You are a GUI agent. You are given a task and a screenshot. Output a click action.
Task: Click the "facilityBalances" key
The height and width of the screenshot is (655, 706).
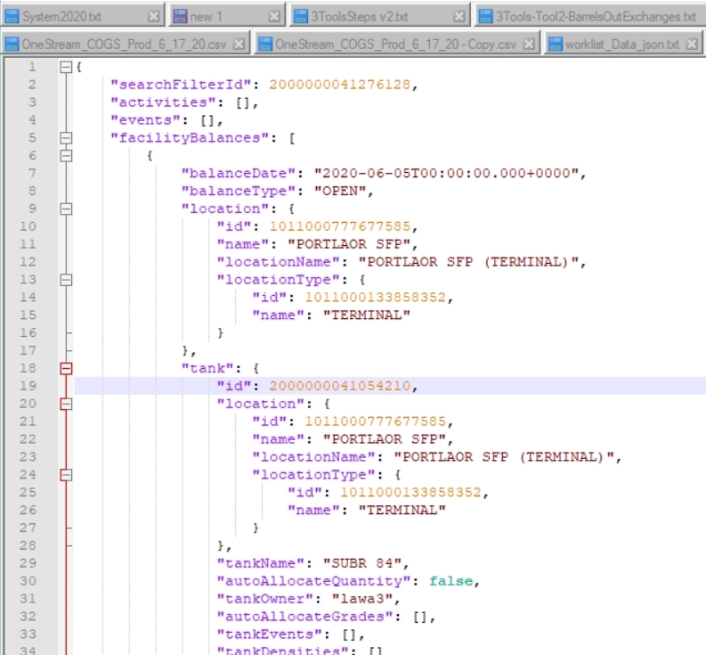[190, 138]
